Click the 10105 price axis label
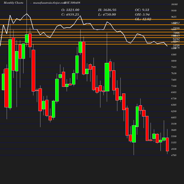This screenshot has width=184, height=184. pyautogui.click(x=174, y=4)
